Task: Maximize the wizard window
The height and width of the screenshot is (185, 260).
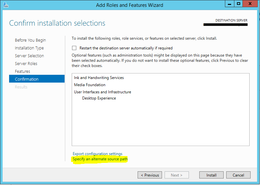Action: click(x=239, y=4)
